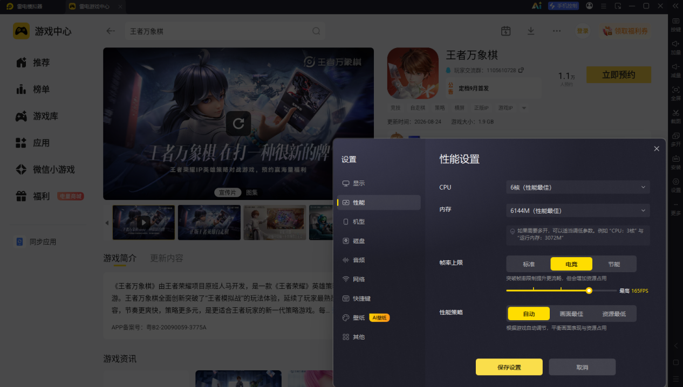Open 网络 settings section
The height and width of the screenshot is (387, 683).
coord(379,279)
